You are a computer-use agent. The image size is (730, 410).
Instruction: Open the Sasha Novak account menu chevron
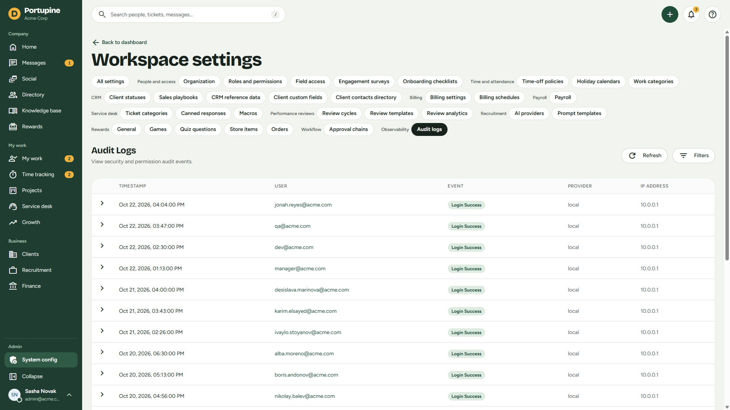click(69, 395)
